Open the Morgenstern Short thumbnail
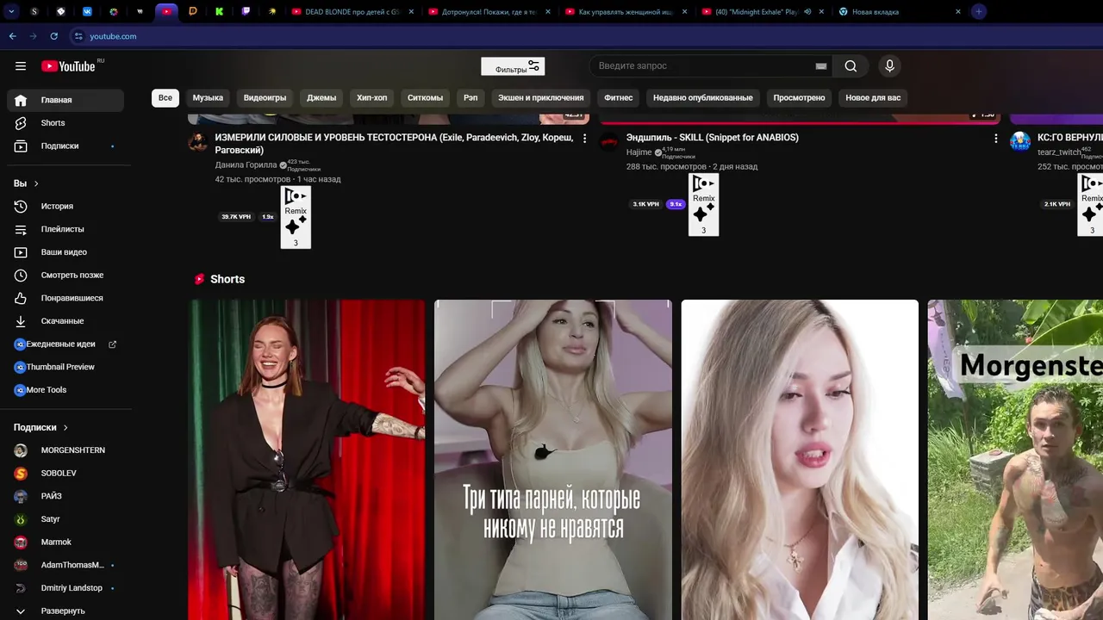 [x=1015, y=460]
